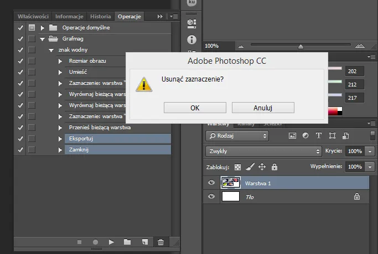Open the Zwykły blend mode dropdown
Screen dimensions: 378x254
(263, 151)
